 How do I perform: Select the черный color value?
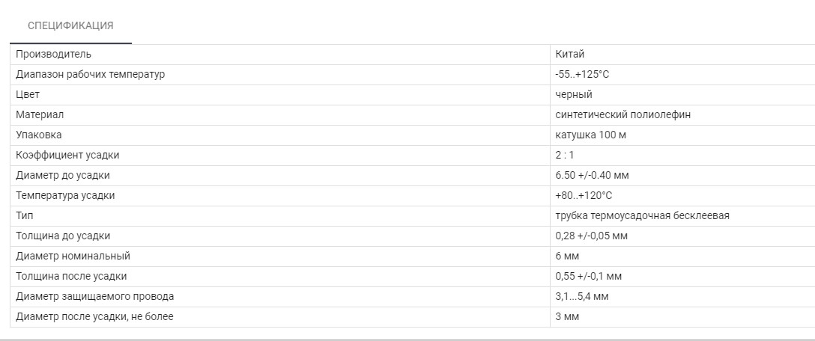(x=574, y=95)
